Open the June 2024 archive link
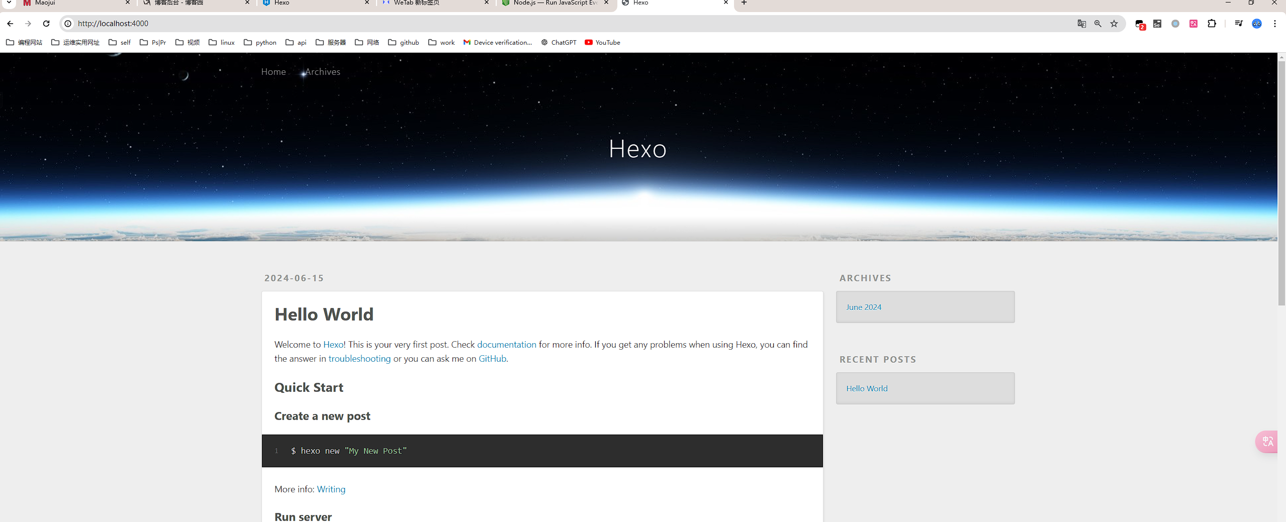Image resolution: width=1286 pixels, height=522 pixels. pyautogui.click(x=863, y=307)
